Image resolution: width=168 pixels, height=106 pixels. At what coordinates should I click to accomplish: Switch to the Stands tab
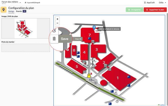(x=19, y=11)
